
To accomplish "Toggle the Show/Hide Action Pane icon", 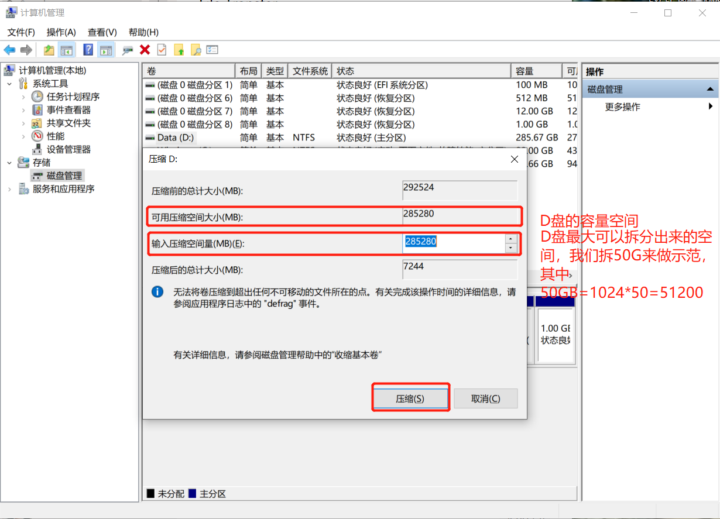I will pyautogui.click(x=105, y=50).
